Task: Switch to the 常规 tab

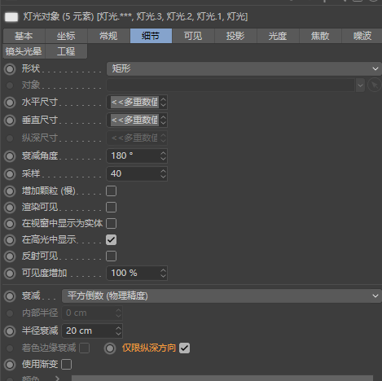Action: coord(108,36)
